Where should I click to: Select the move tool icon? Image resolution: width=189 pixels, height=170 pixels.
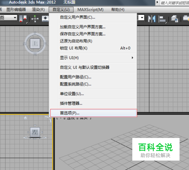pos(35,19)
